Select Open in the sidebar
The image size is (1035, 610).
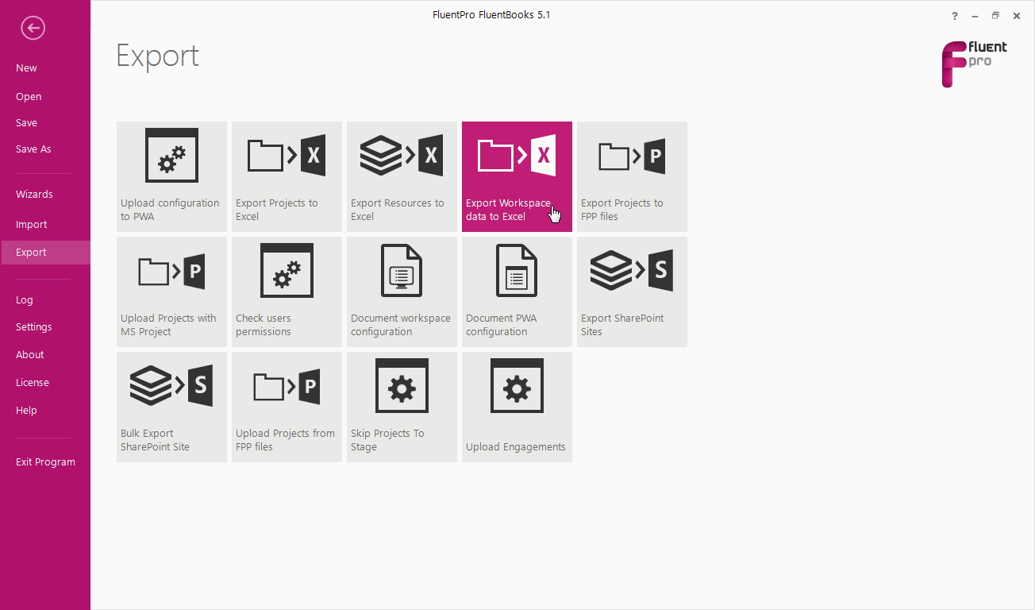coord(29,97)
